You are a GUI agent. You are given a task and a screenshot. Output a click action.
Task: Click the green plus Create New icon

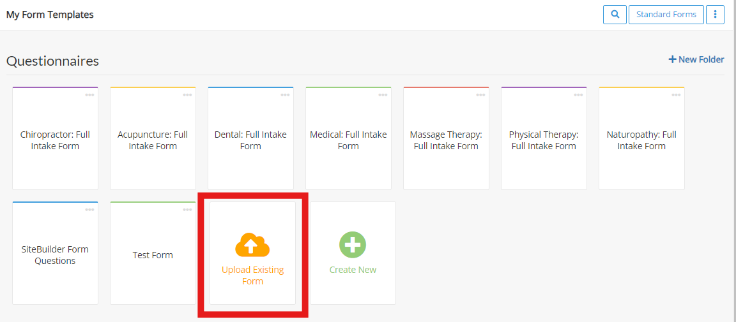[353, 245]
